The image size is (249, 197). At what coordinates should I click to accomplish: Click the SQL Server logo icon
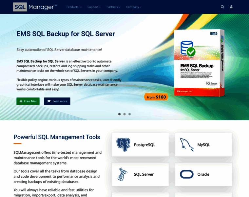122,174
